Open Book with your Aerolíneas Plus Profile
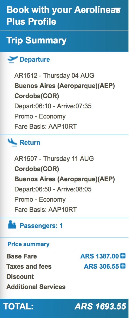 (64, 15)
